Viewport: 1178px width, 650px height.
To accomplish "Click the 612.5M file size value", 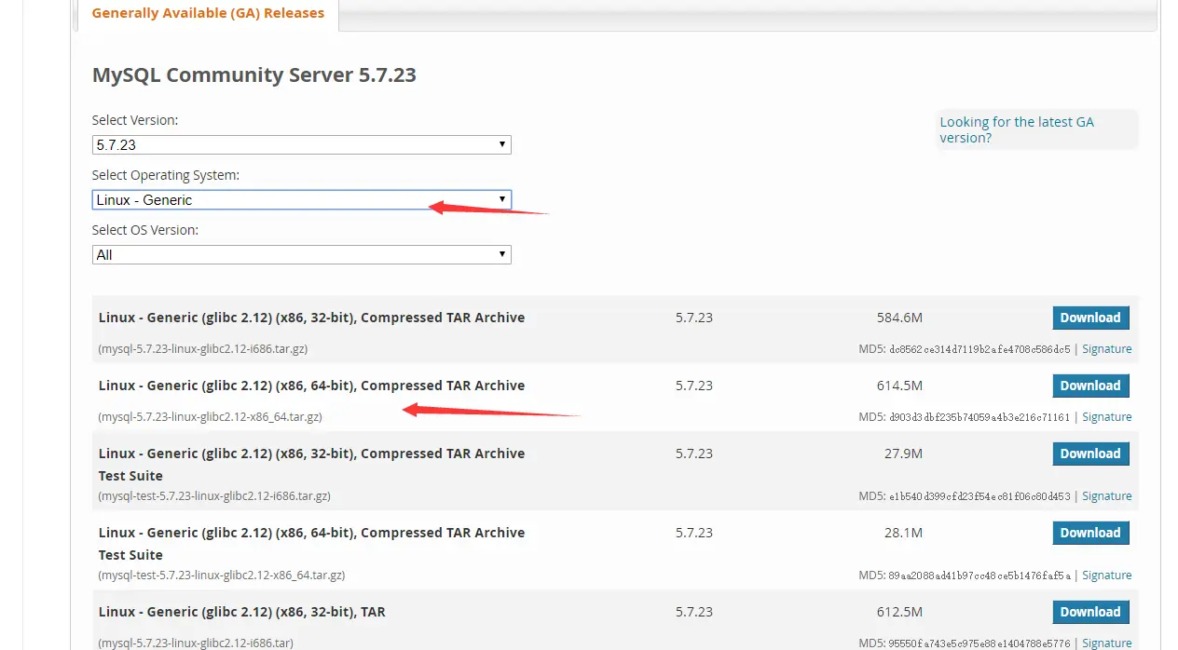I will tap(899, 612).
